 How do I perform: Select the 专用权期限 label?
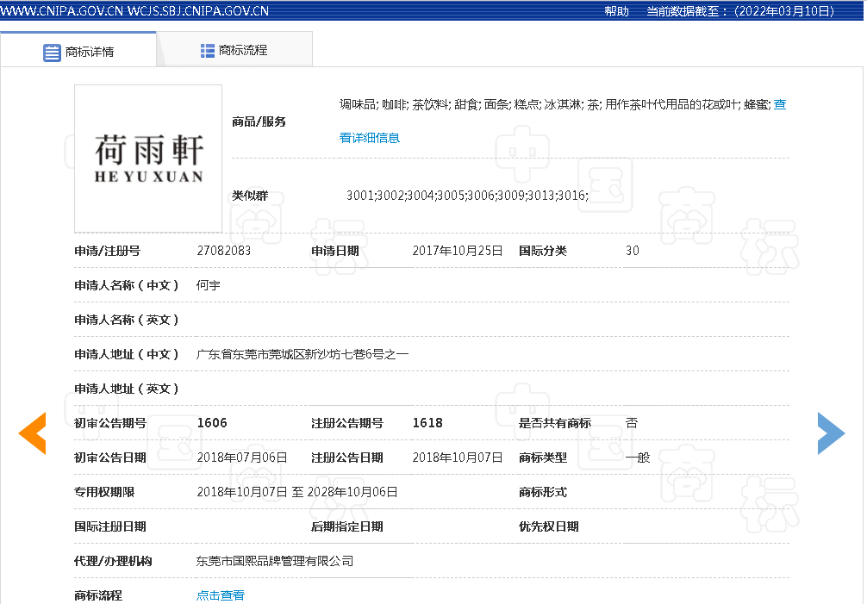[104, 492]
